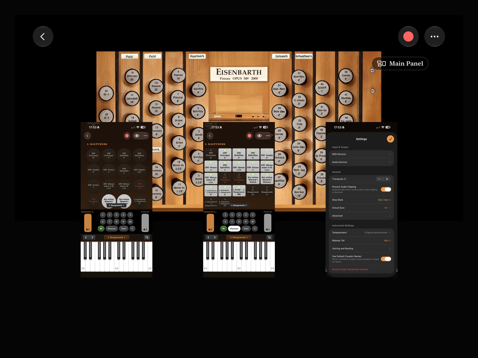
Task: Open Temperament settings row
Action: tap(361, 232)
